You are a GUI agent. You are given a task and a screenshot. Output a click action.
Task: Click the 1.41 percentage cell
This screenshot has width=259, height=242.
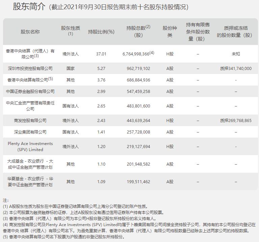click(x=101, y=132)
